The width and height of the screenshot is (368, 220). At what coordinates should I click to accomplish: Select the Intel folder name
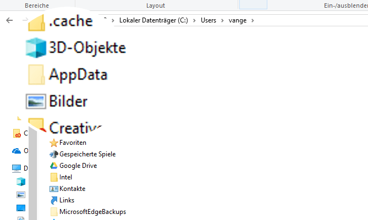pyautogui.click(x=65, y=177)
